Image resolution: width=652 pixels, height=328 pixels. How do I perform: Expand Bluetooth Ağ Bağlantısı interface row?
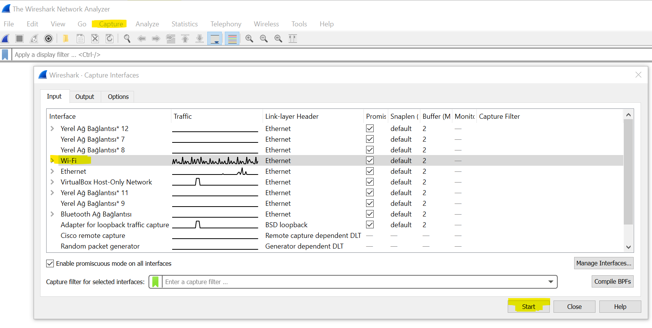[x=52, y=214]
